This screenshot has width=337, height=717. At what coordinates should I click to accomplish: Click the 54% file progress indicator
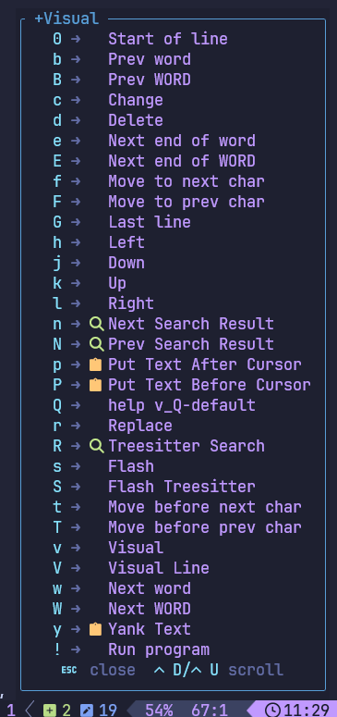[x=159, y=711]
